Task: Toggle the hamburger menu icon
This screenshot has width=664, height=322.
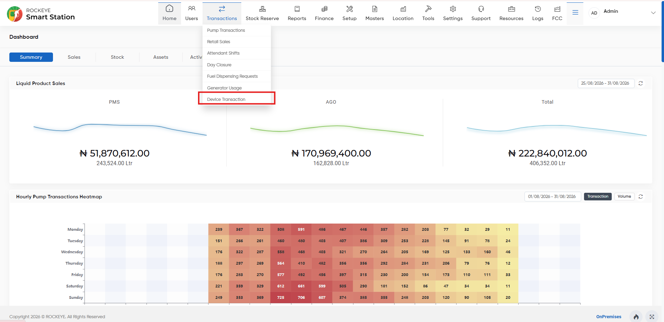Action: 575,13
